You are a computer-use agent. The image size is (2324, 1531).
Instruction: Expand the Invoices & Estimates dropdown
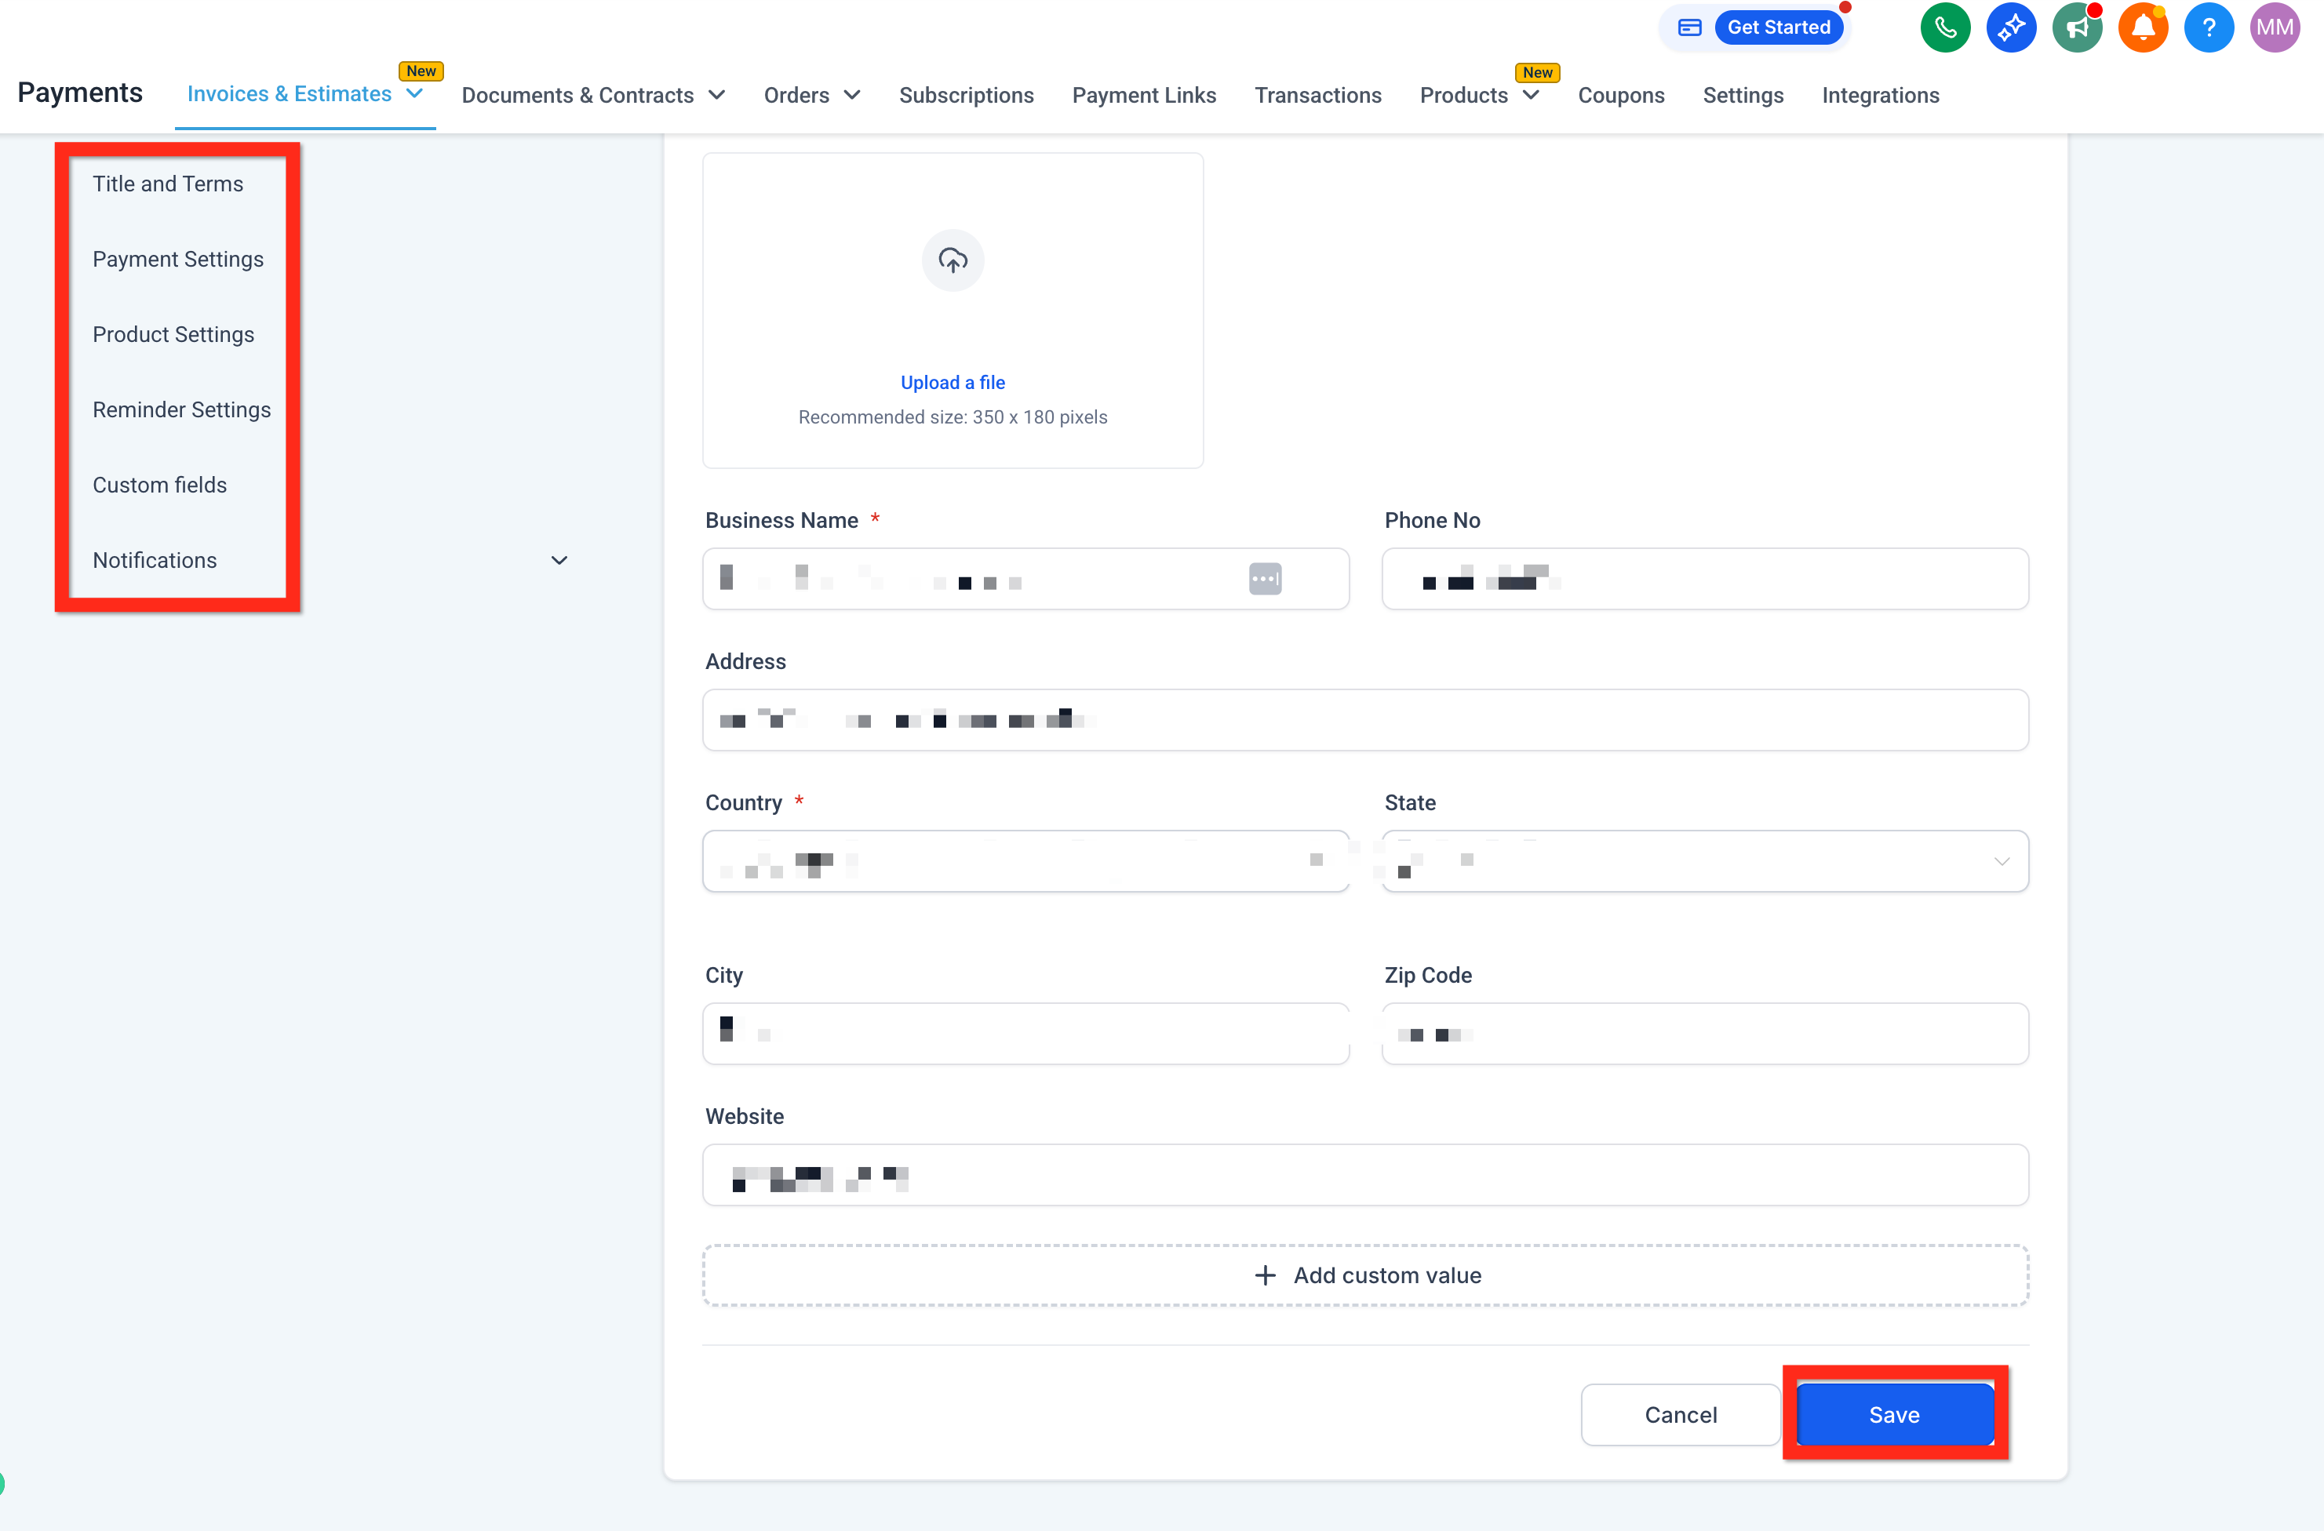415,94
